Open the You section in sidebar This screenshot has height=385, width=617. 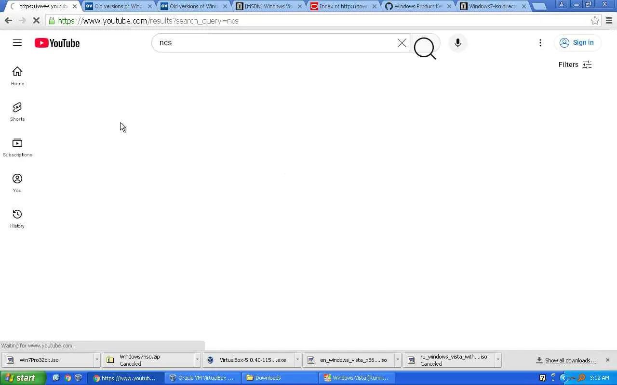17,183
